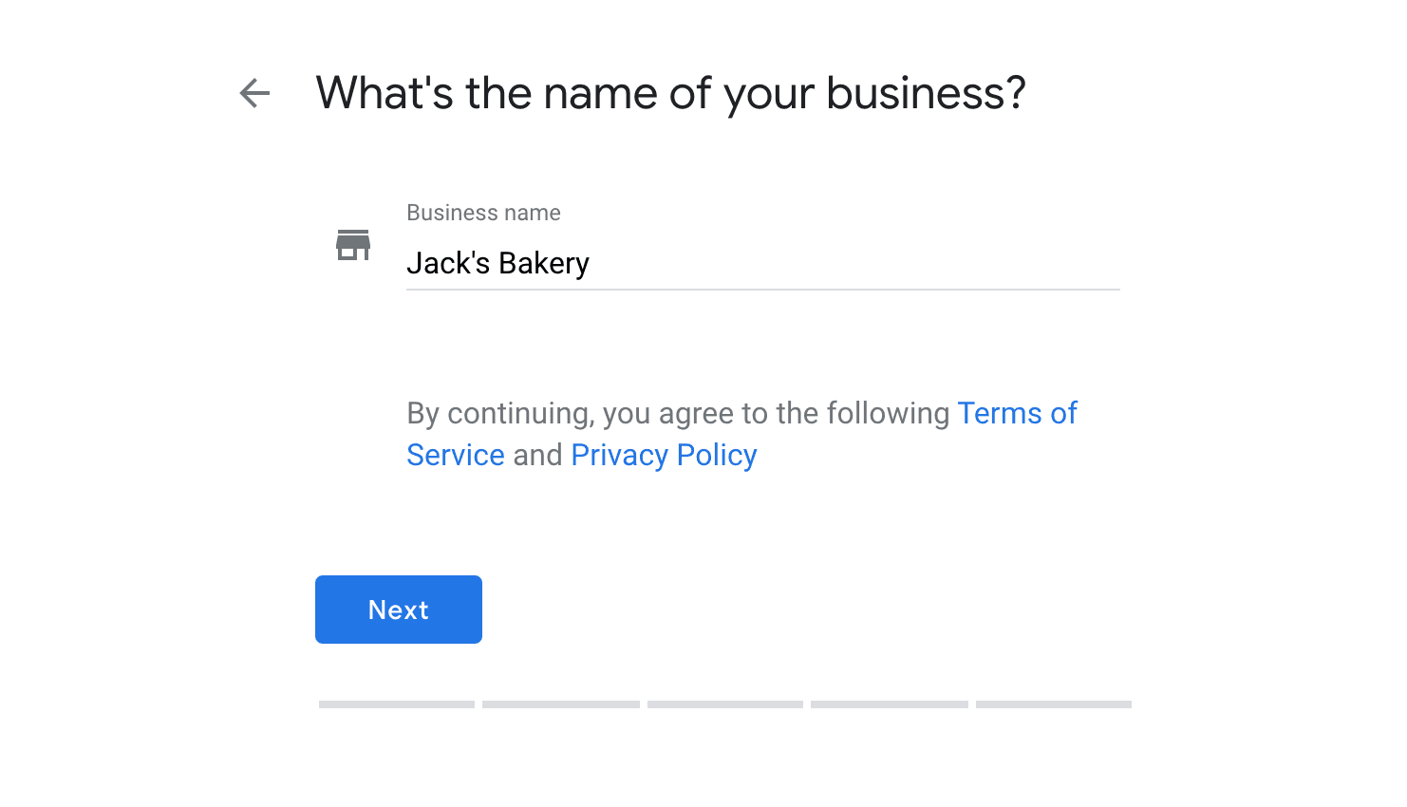The height and width of the screenshot is (807, 1407).
Task: Click the second progress step segment
Action: tap(561, 704)
